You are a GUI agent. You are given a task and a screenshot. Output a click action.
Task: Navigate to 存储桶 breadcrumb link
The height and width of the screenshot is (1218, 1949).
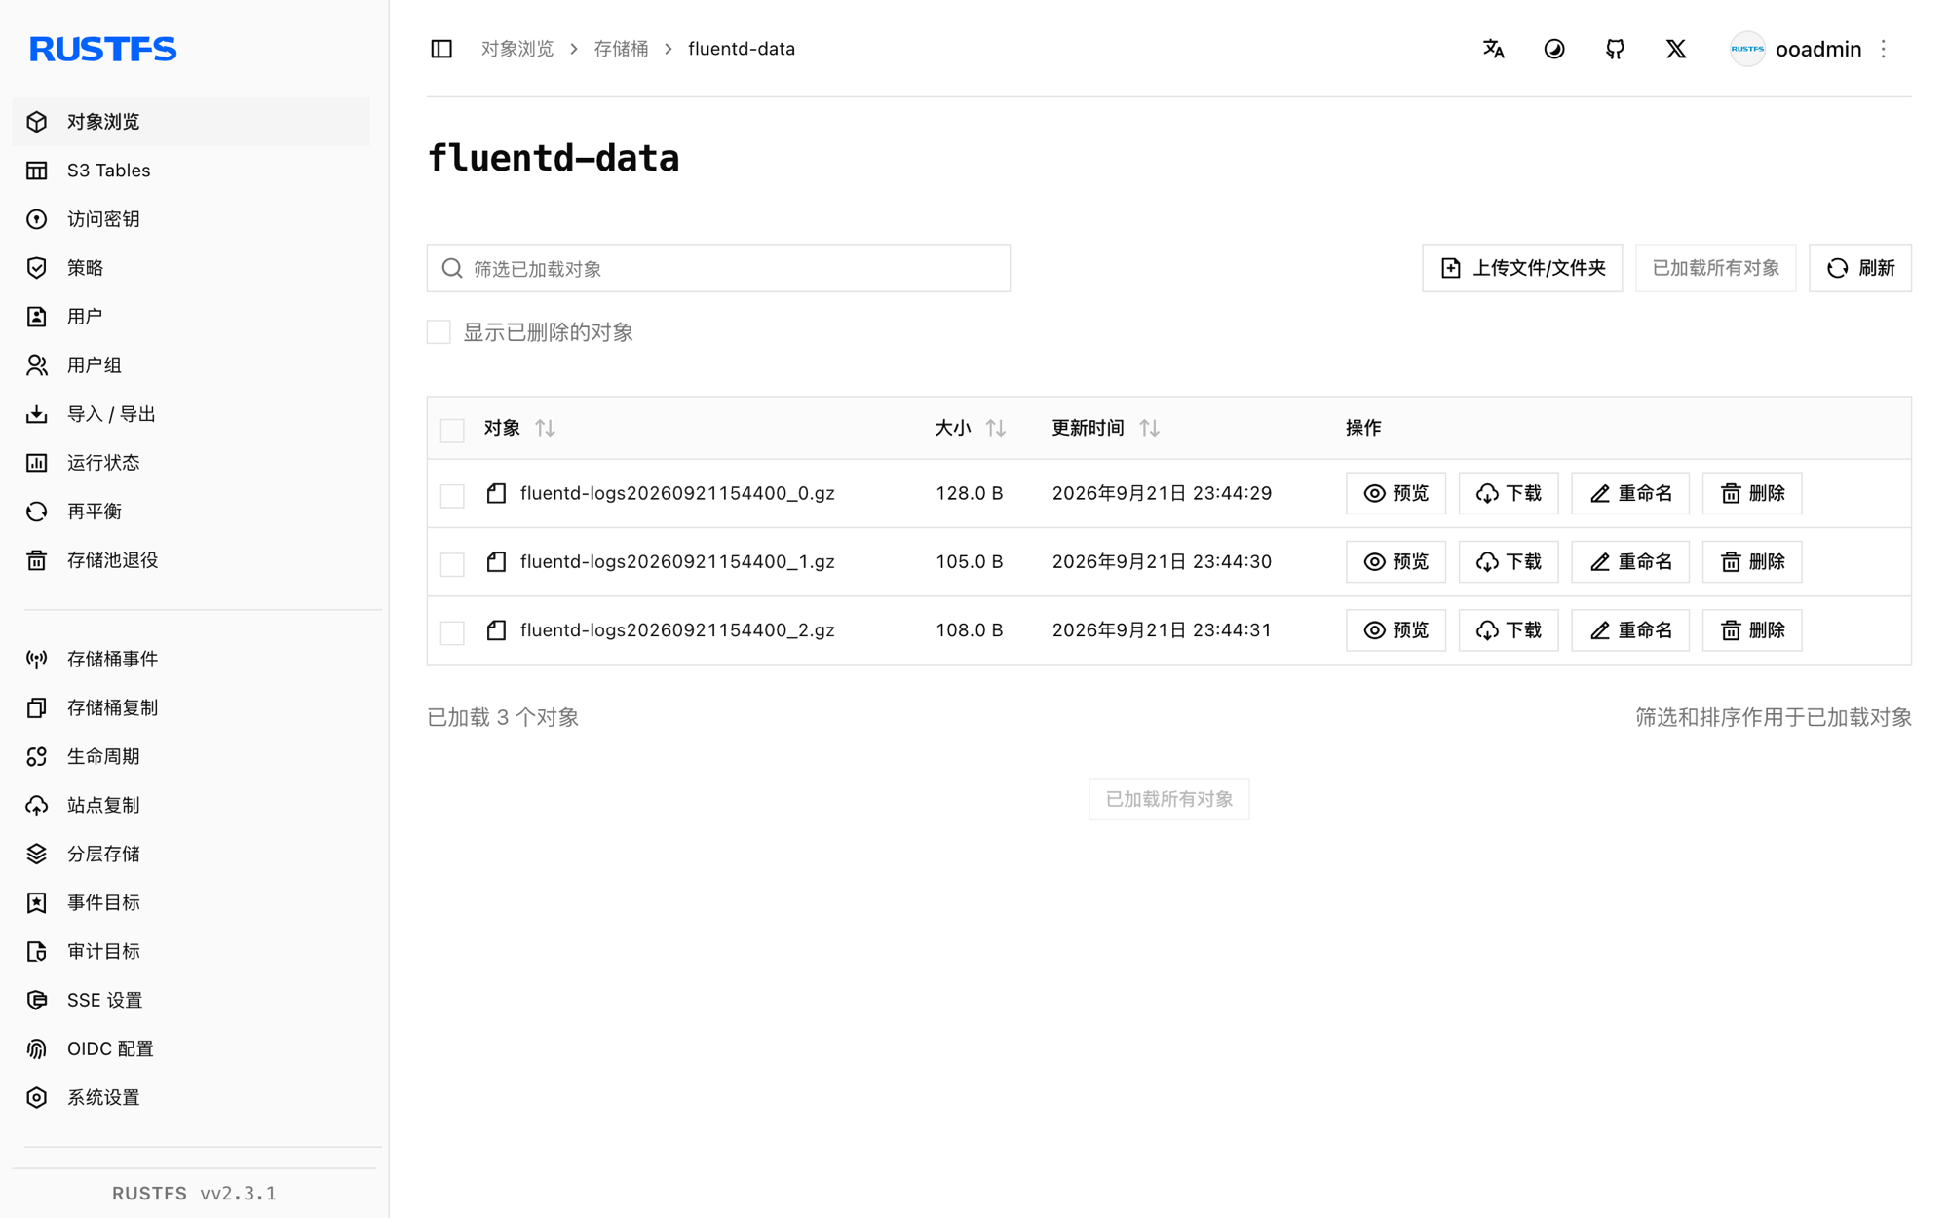click(x=621, y=49)
